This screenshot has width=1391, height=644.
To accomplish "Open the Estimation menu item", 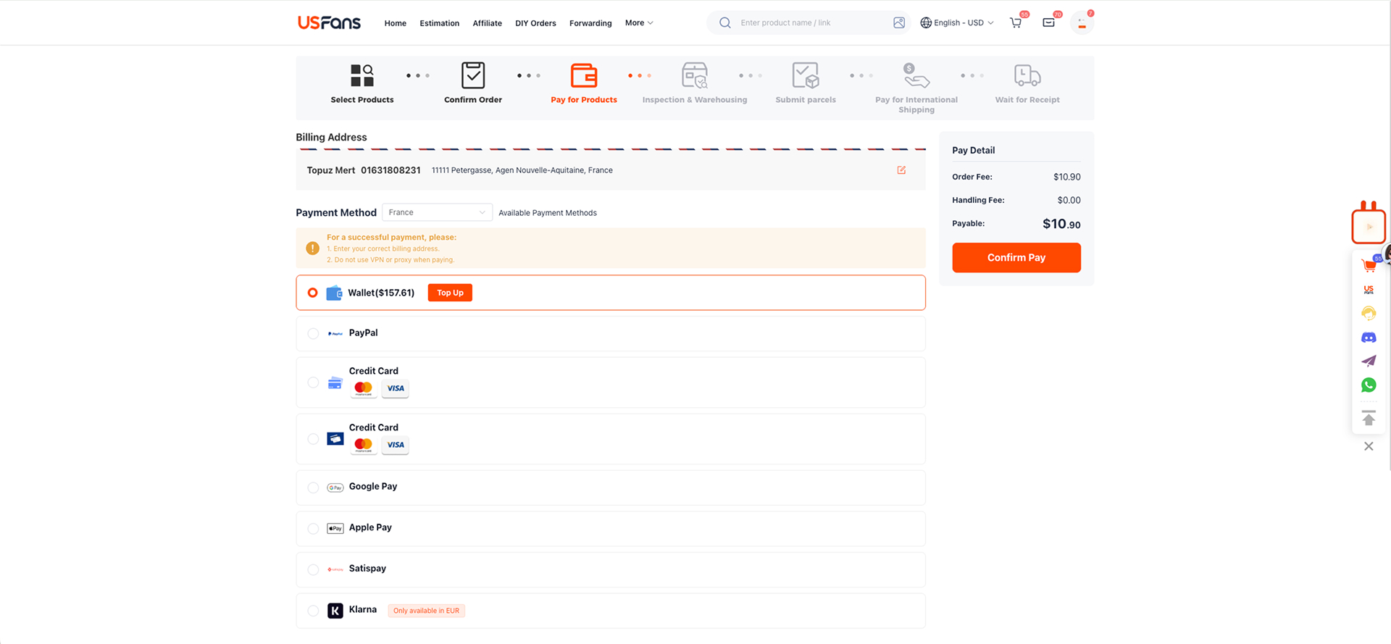I will pyautogui.click(x=439, y=23).
